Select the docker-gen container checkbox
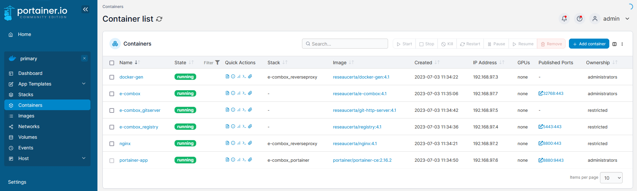The height and width of the screenshot is (191, 637). pyautogui.click(x=112, y=77)
